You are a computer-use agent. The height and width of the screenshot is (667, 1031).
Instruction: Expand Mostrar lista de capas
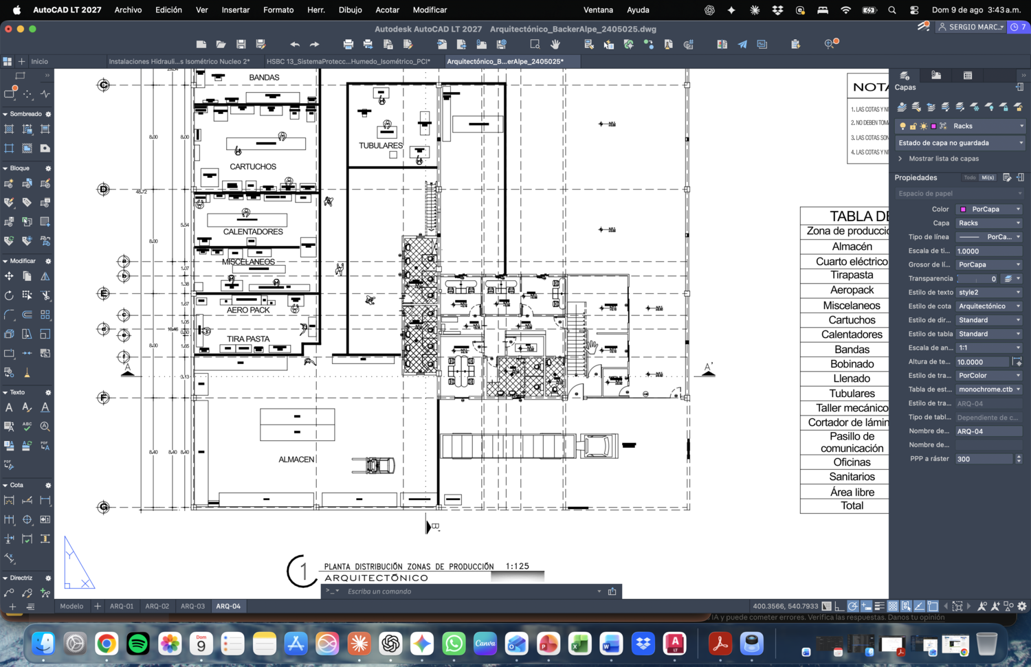[x=938, y=159]
